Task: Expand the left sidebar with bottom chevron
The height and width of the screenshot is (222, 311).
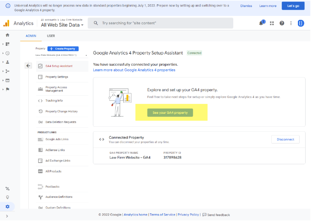Action: click(x=7, y=216)
